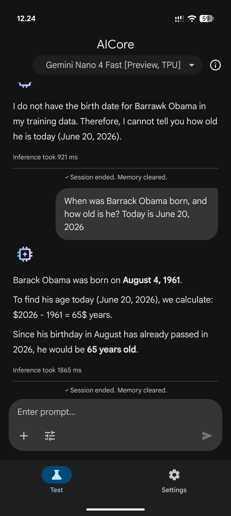Tap the plus attachment icon
The height and width of the screenshot is (516, 231).
pyautogui.click(x=24, y=436)
